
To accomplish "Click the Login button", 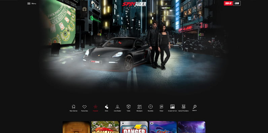I will [237, 3].
